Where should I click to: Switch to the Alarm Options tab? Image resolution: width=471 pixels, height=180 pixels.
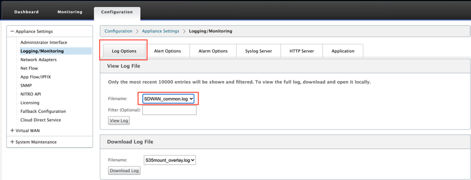[x=213, y=51]
